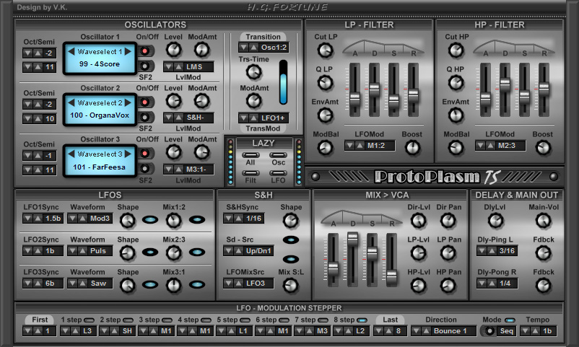Image resolution: width=579 pixels, height=347 pixels.
Task: Click the LFO2Sync 1b selector
Action: tap(43, 251)
